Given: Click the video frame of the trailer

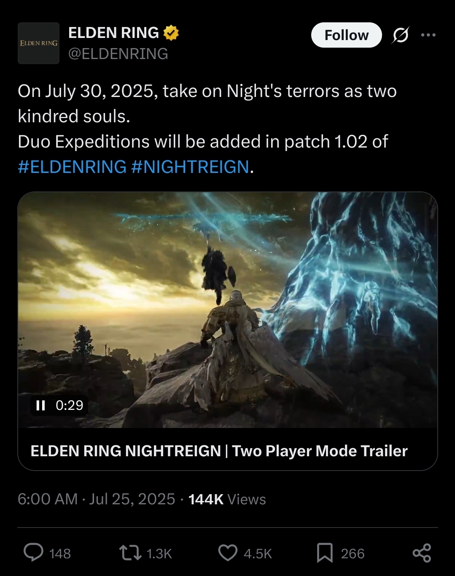Looking at the screenshot, I should click(x=228, y=310).
